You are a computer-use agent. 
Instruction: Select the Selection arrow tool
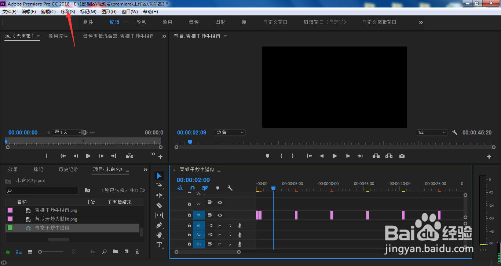coord(159,176)
